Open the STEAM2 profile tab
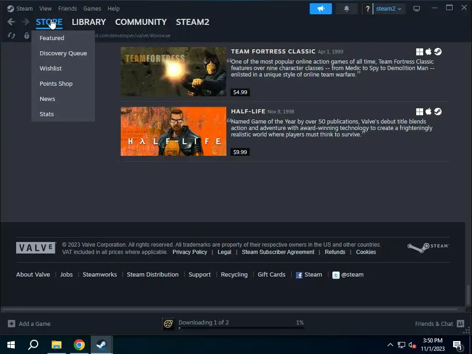This screenshot has height=354, width=472. pos(192,22)
